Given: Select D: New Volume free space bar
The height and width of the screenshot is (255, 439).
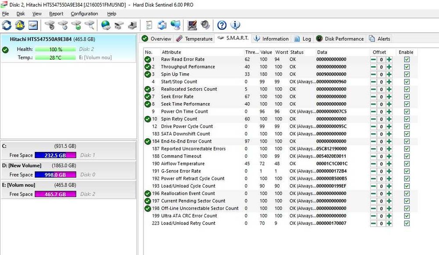Looking at the screenshot, I should tap(55, 175).
